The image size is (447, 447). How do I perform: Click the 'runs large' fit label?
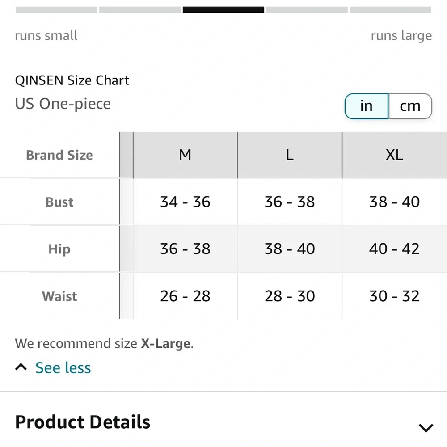pyautogui.click(x=401, y=36)
